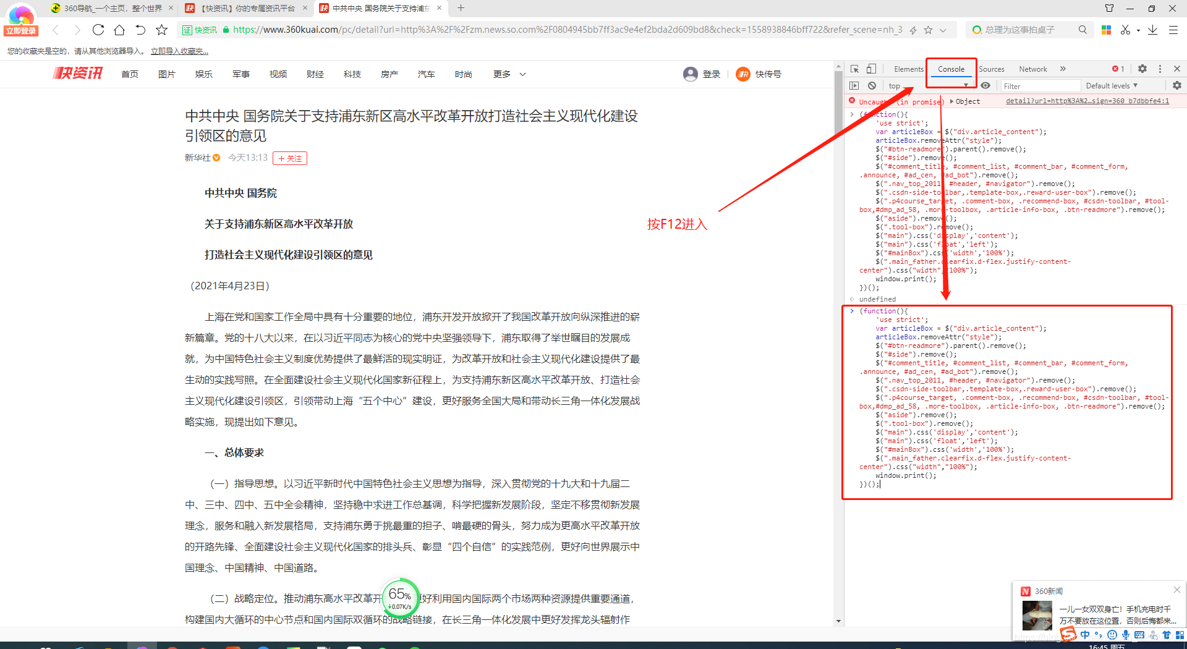Screen dimensions: 1187x649
Task: Click the browser back arrow
Action: click(56, 30)
